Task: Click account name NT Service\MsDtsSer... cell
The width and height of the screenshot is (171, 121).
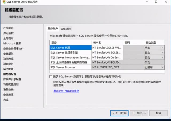Action: tap(107, 58)
